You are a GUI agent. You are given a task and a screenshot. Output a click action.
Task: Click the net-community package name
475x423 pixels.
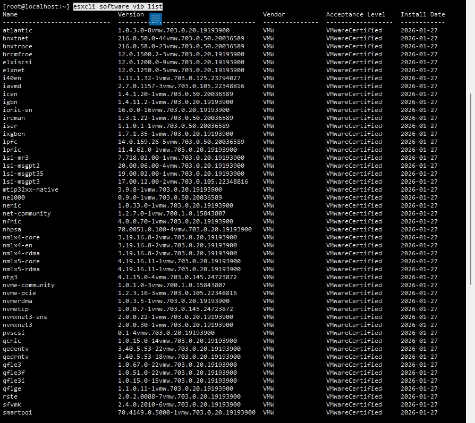27,213
